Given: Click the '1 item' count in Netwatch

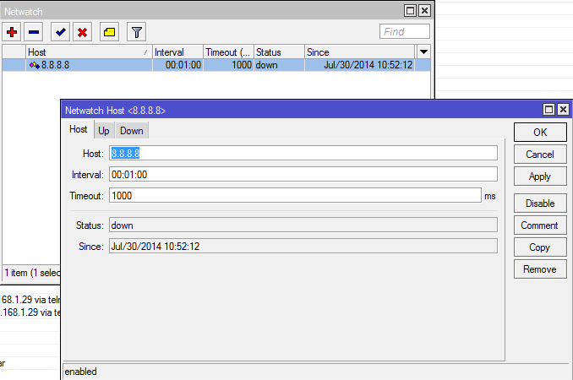Looking at the screenshot, I should pos(16,273).
